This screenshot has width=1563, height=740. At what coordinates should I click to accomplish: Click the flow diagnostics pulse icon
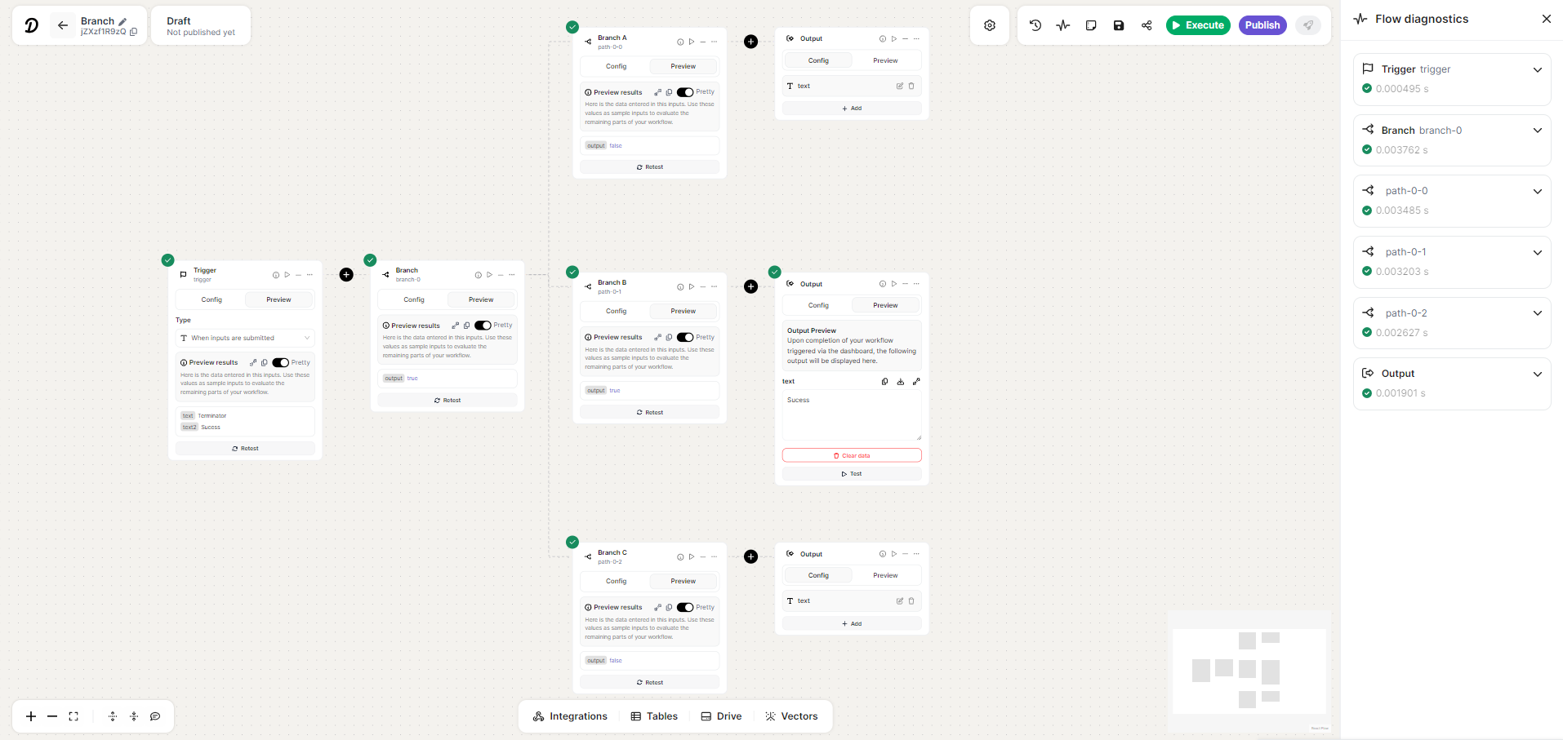1062,25
